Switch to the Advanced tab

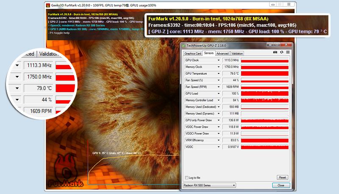pos(222,53)
